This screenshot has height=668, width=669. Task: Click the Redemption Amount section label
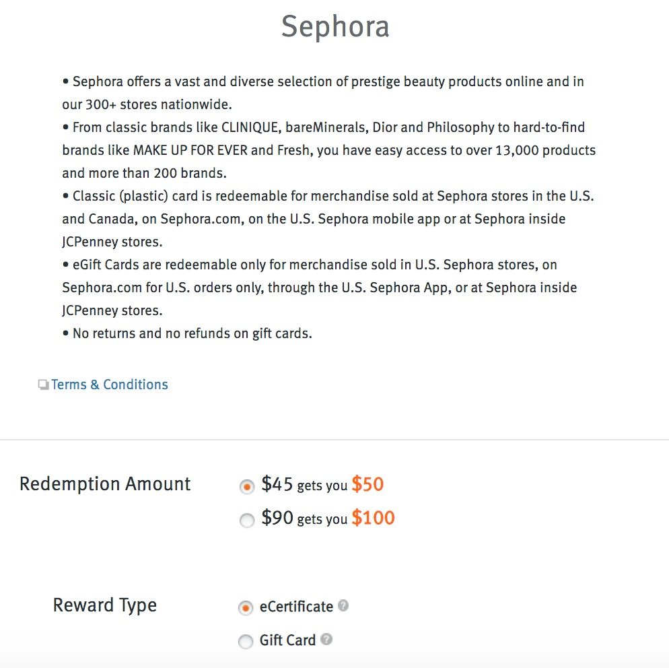[105, 484]
